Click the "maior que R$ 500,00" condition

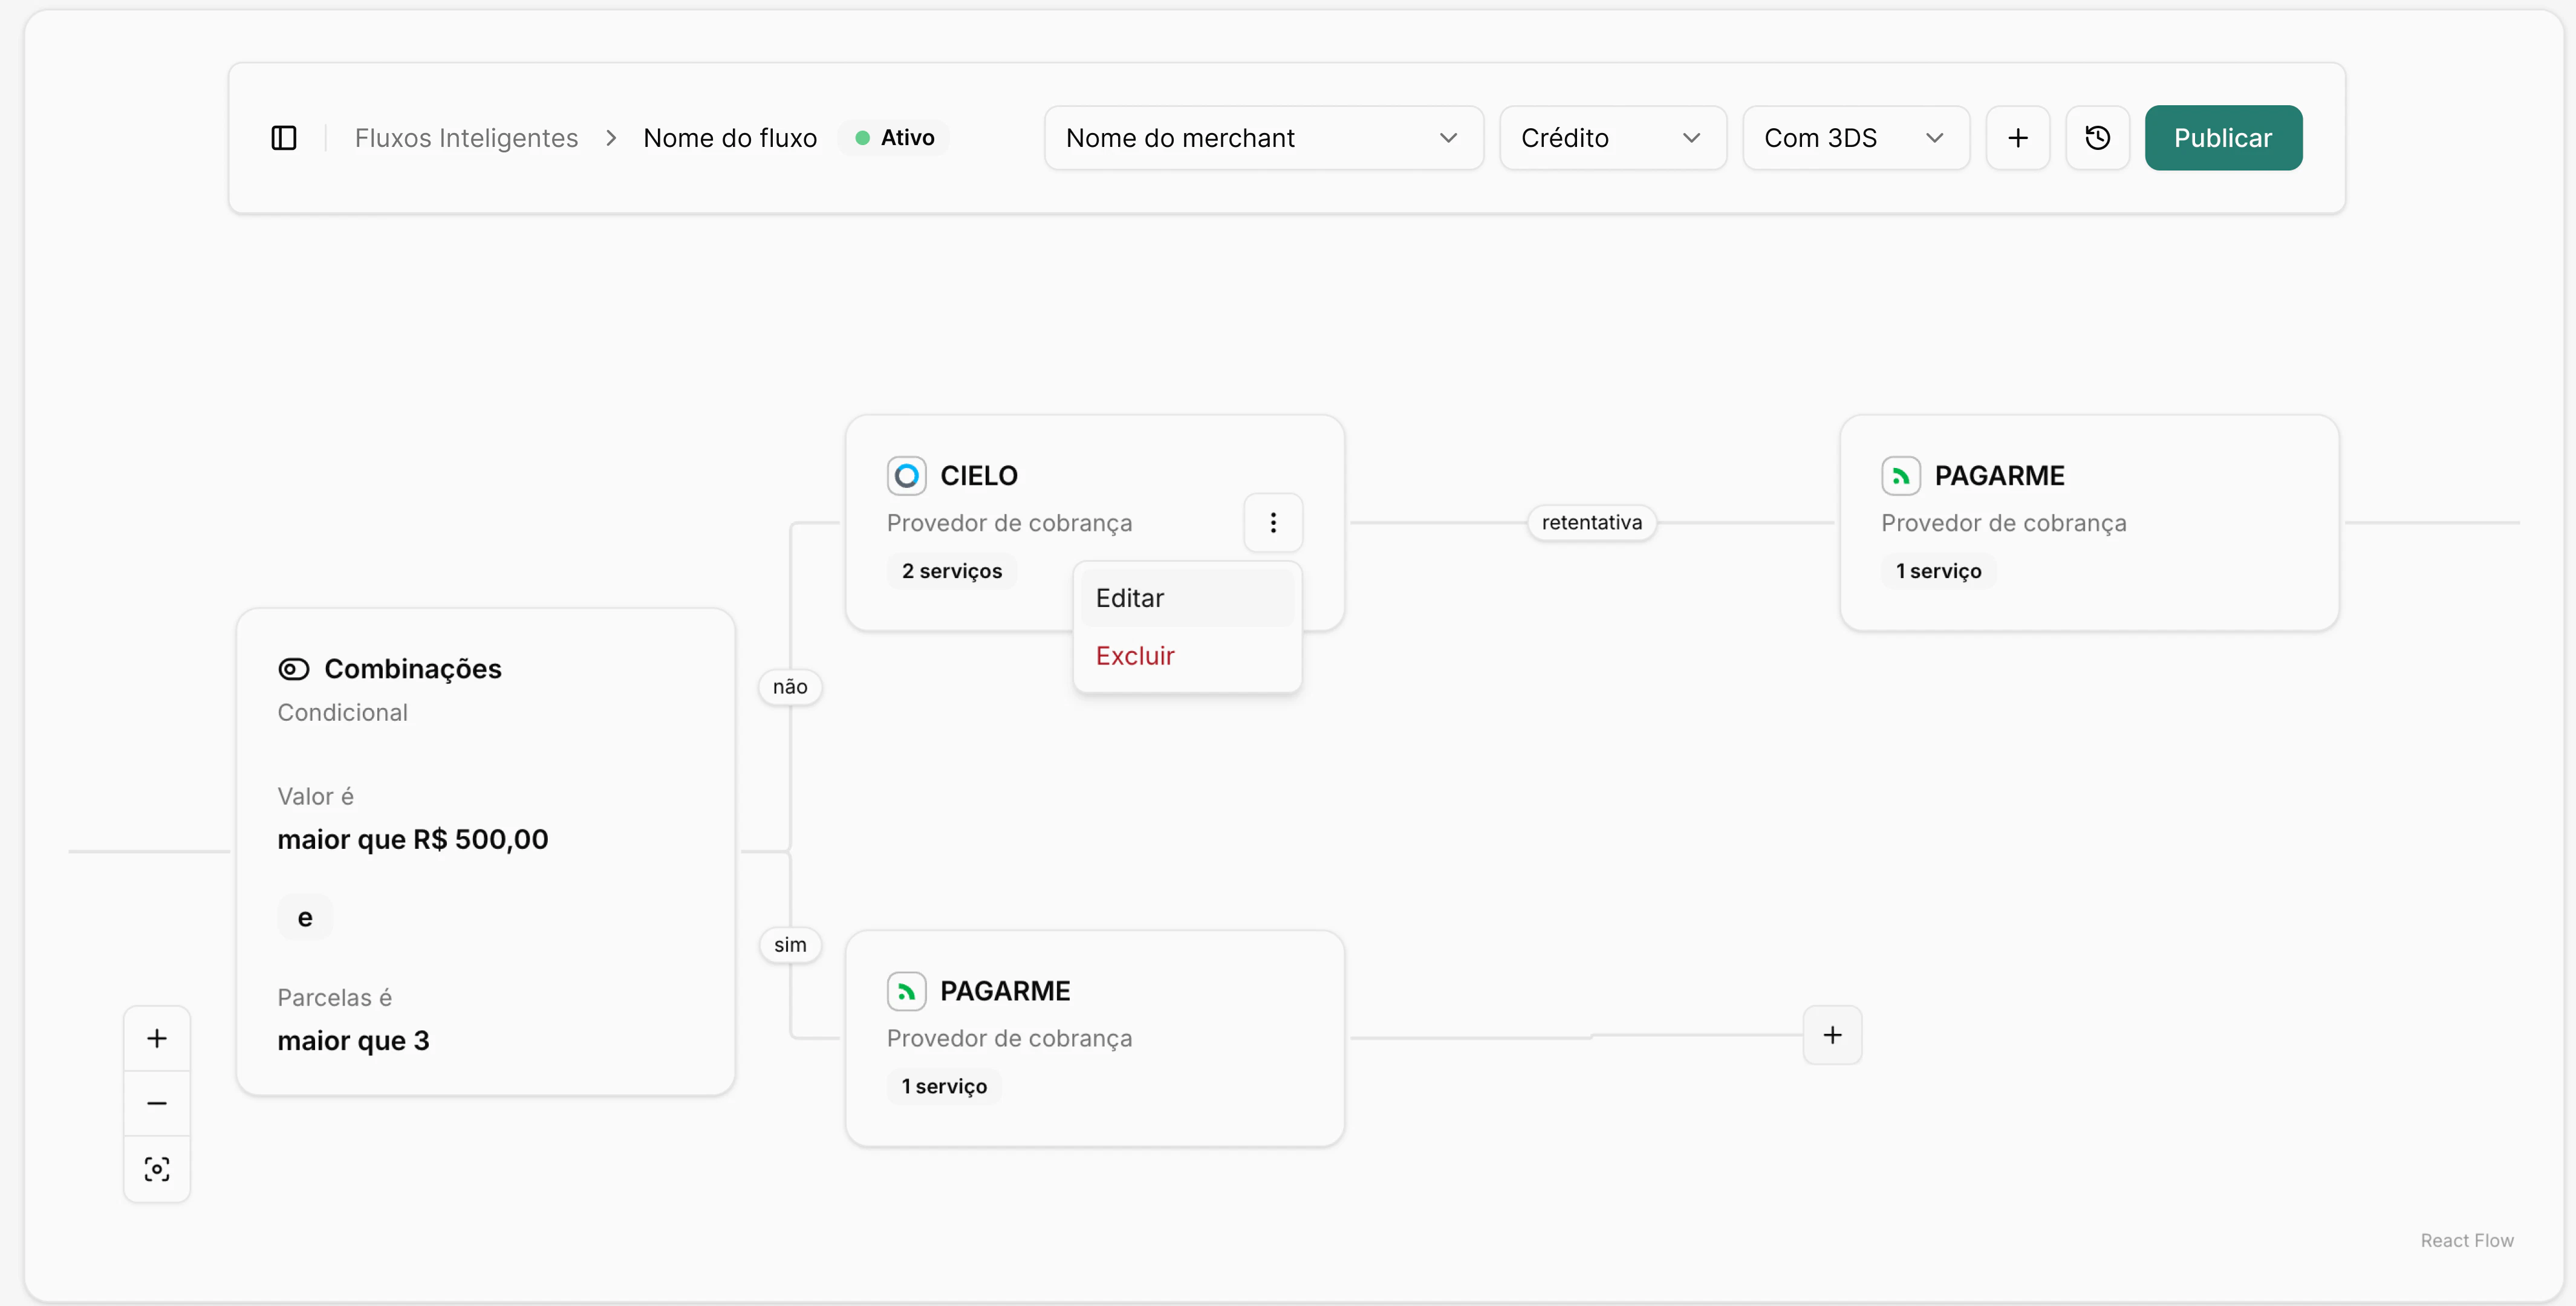click(413, 839)
